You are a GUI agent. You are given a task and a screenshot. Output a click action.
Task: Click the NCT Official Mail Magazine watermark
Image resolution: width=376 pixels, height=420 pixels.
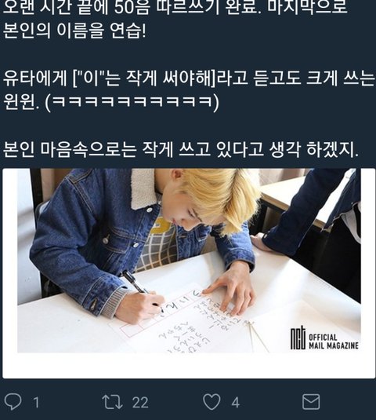[324, 338]
